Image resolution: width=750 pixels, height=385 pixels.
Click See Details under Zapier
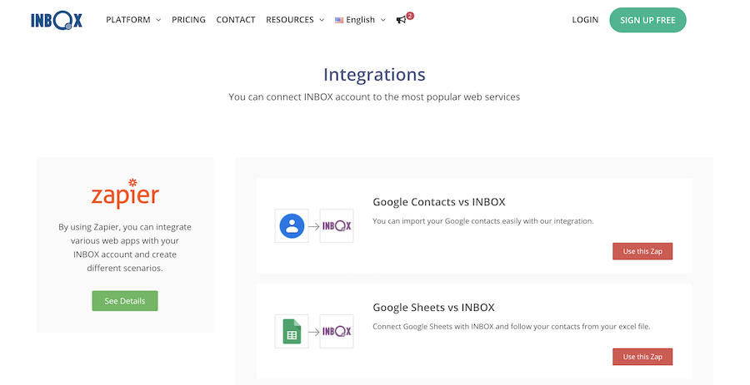coord(125,301)
